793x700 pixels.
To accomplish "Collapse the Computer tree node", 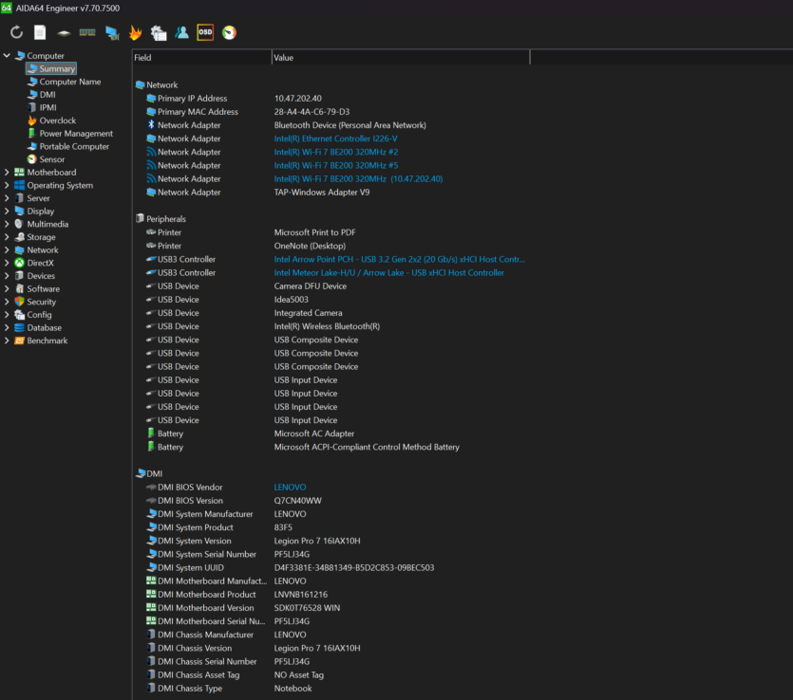I will (x=7, y=56).
